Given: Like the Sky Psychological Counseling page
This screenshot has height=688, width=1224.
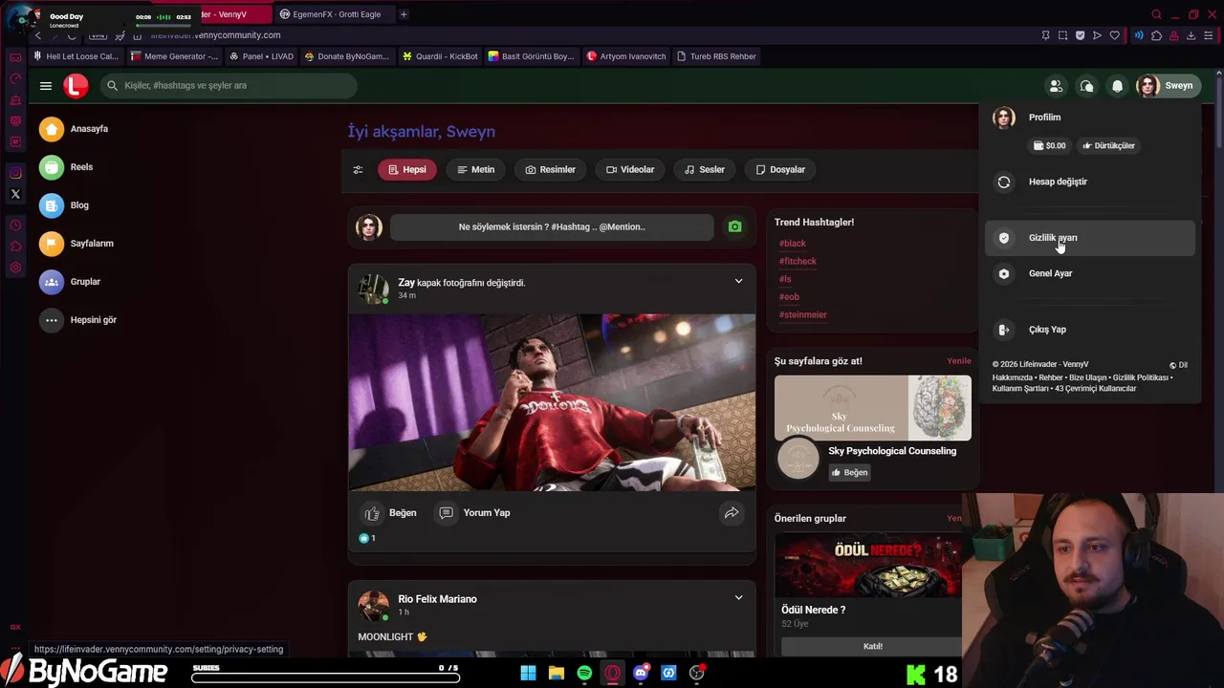Looking at the screenshot, I should point(849,472).
